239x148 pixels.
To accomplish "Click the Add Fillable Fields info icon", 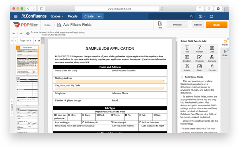I will coord(182,77).
